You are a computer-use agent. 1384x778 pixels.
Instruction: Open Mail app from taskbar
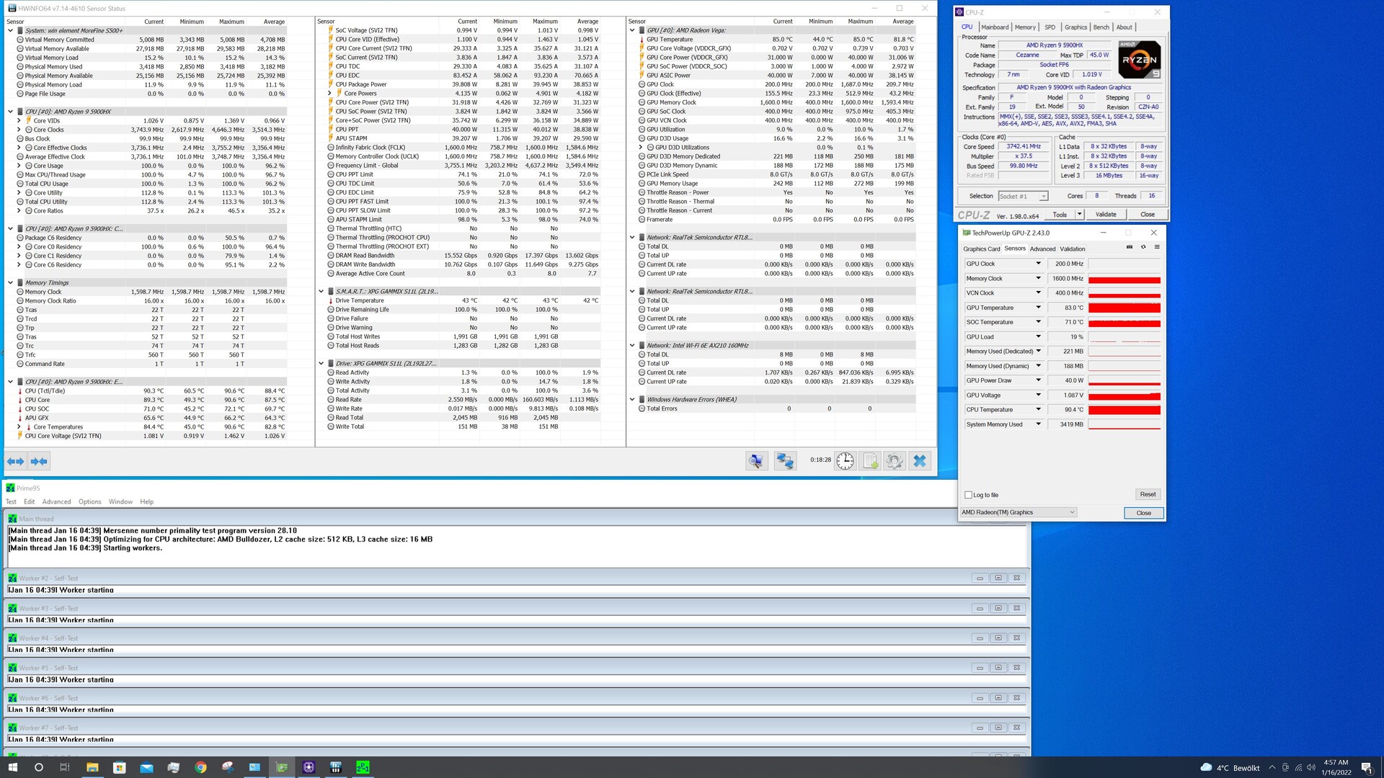(146, 767)
